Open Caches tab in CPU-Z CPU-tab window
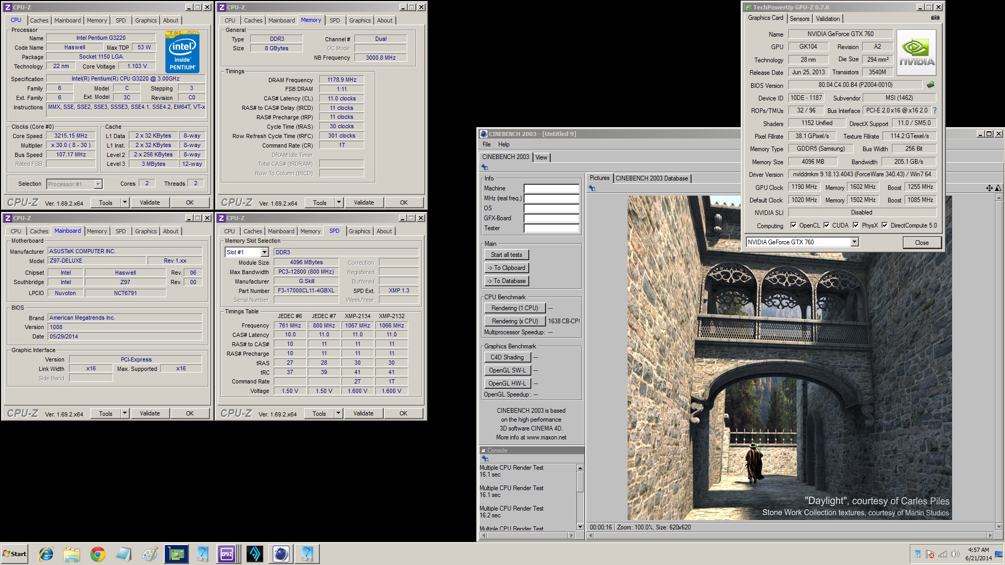The image size is (1005, 565). (x=39, y=20)
